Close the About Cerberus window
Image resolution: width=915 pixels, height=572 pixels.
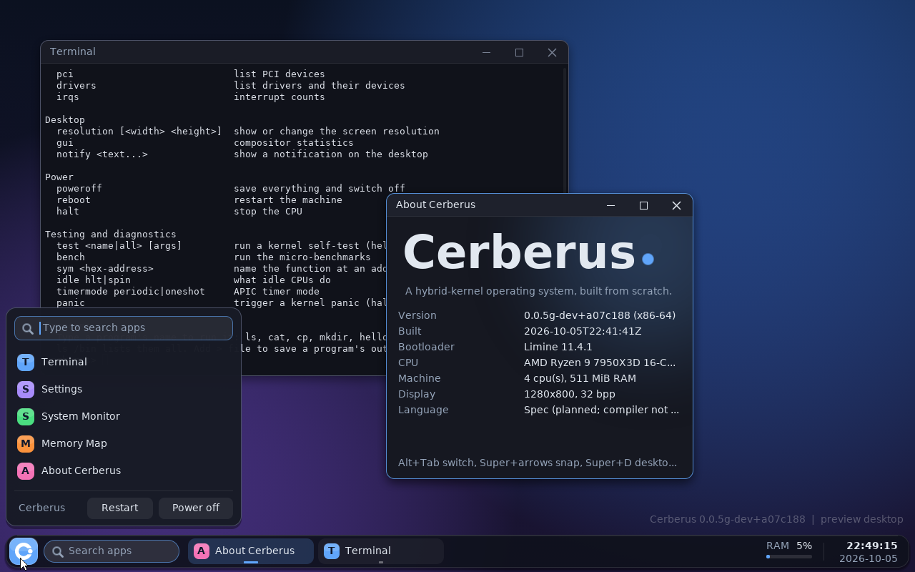pyautogui.click(x=676, y=205)
